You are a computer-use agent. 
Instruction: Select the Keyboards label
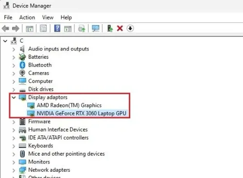coord(41,146)
